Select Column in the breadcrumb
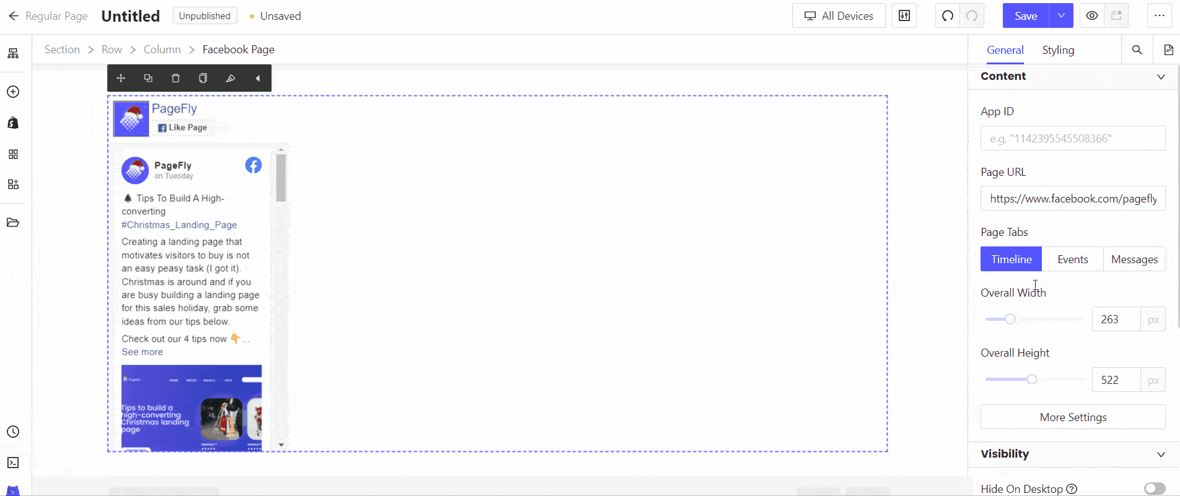 pos(162,50)
